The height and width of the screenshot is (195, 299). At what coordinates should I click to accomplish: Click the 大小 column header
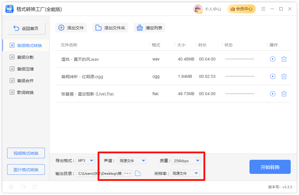pos(181,45)
